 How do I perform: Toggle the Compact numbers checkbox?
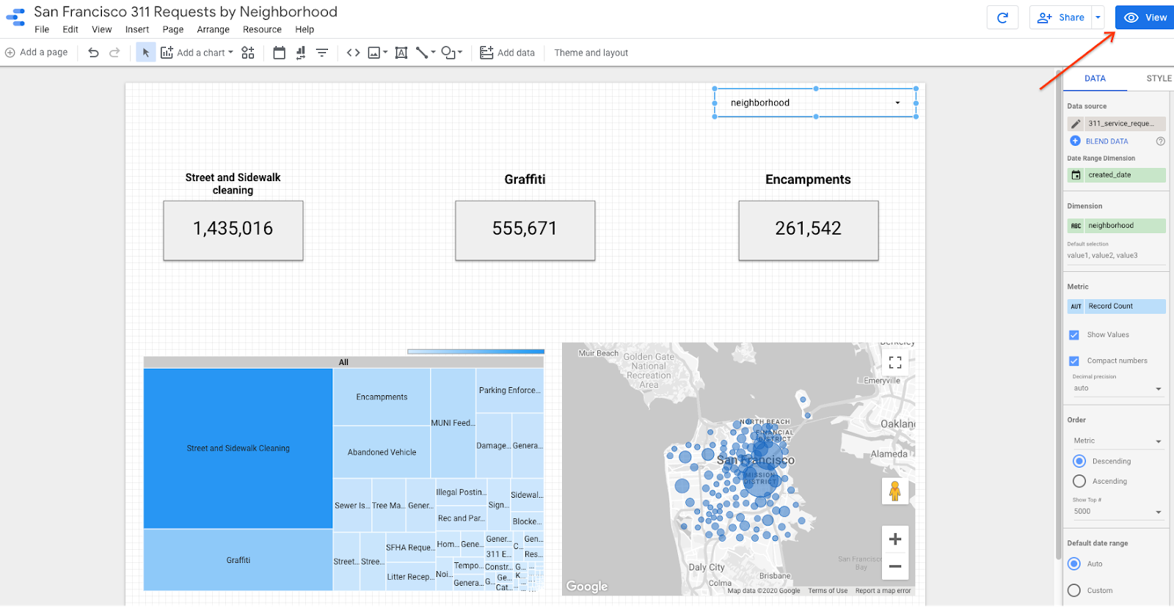tap(1074, 361)
